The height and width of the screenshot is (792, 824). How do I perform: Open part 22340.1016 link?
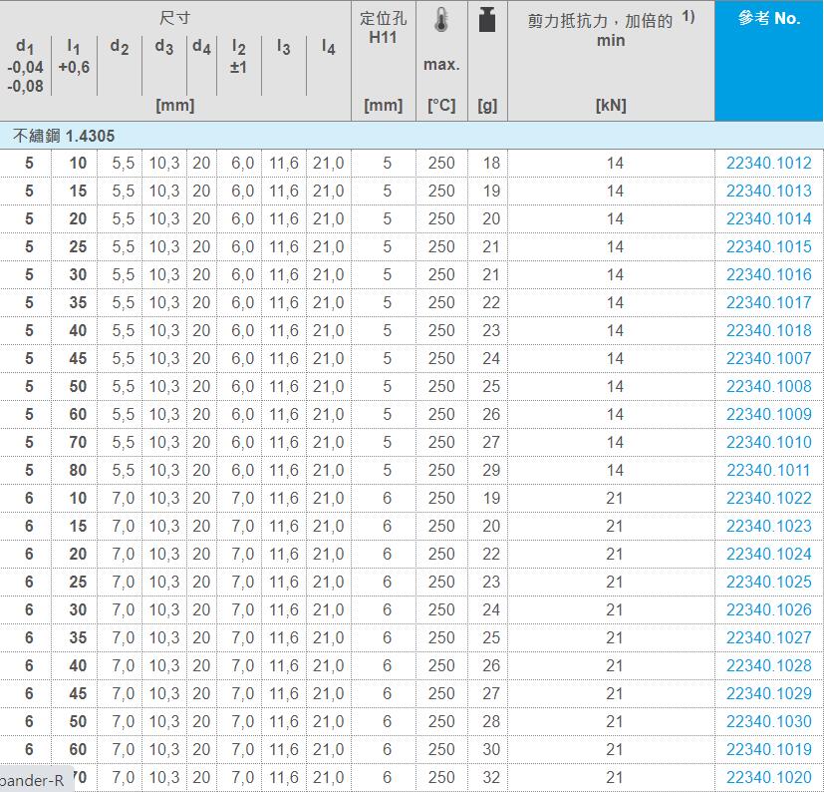point(768,275)
